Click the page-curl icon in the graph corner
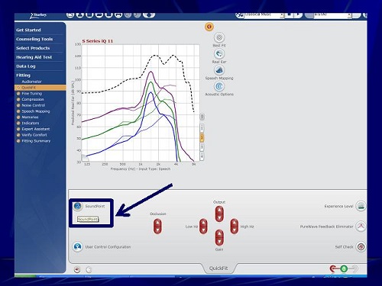 pos(85,158)
